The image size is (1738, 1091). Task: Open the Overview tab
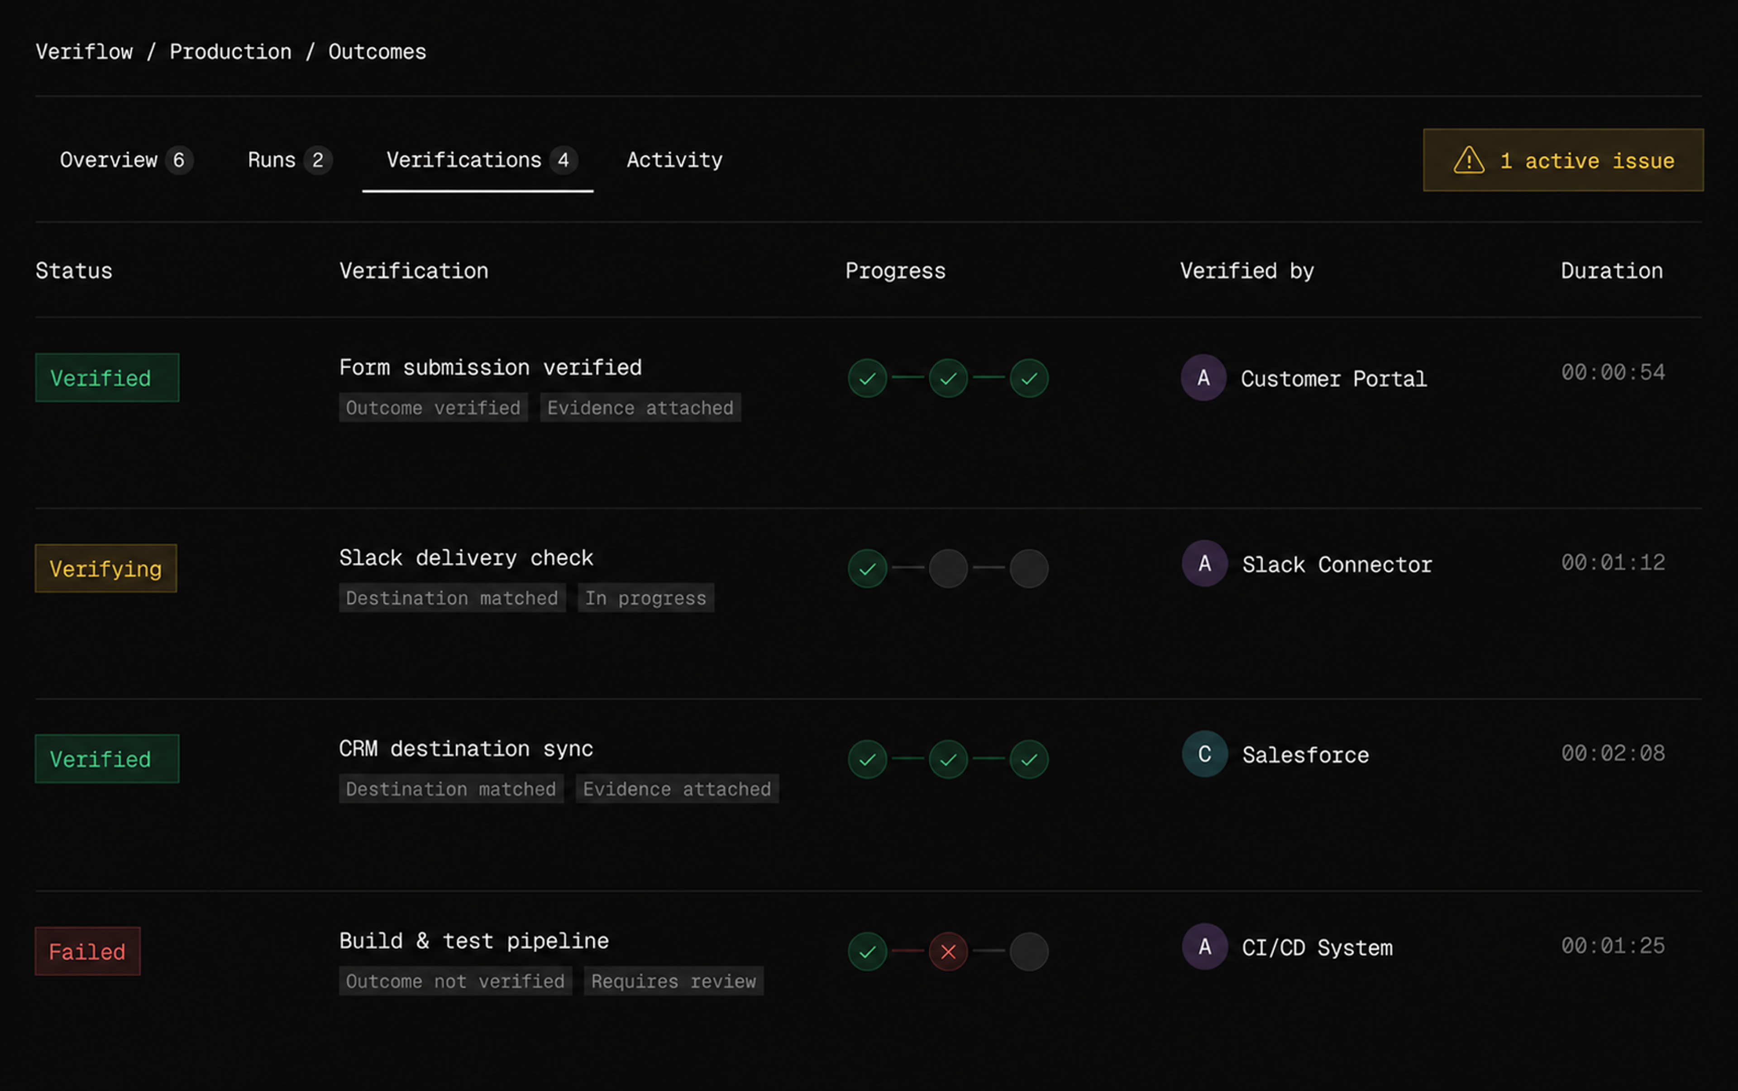pos(126,159)
